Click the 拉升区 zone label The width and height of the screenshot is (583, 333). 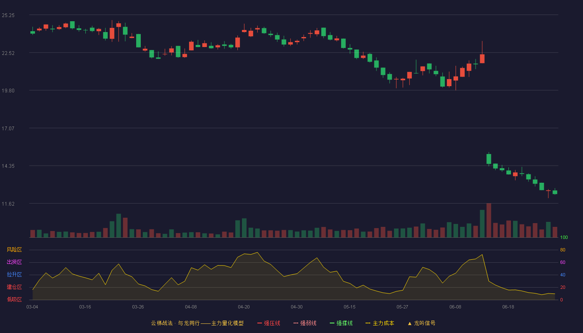click(14, 275)
